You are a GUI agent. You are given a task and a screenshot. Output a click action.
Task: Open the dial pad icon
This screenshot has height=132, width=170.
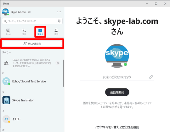(x=59, y=21)
